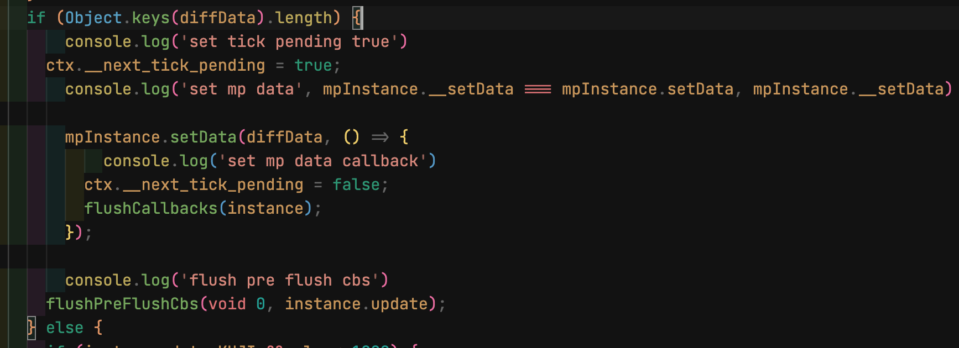The image size is (959, 348).
Task: Click the string 'set mp data callback'
Action: [x=323, y=161]
